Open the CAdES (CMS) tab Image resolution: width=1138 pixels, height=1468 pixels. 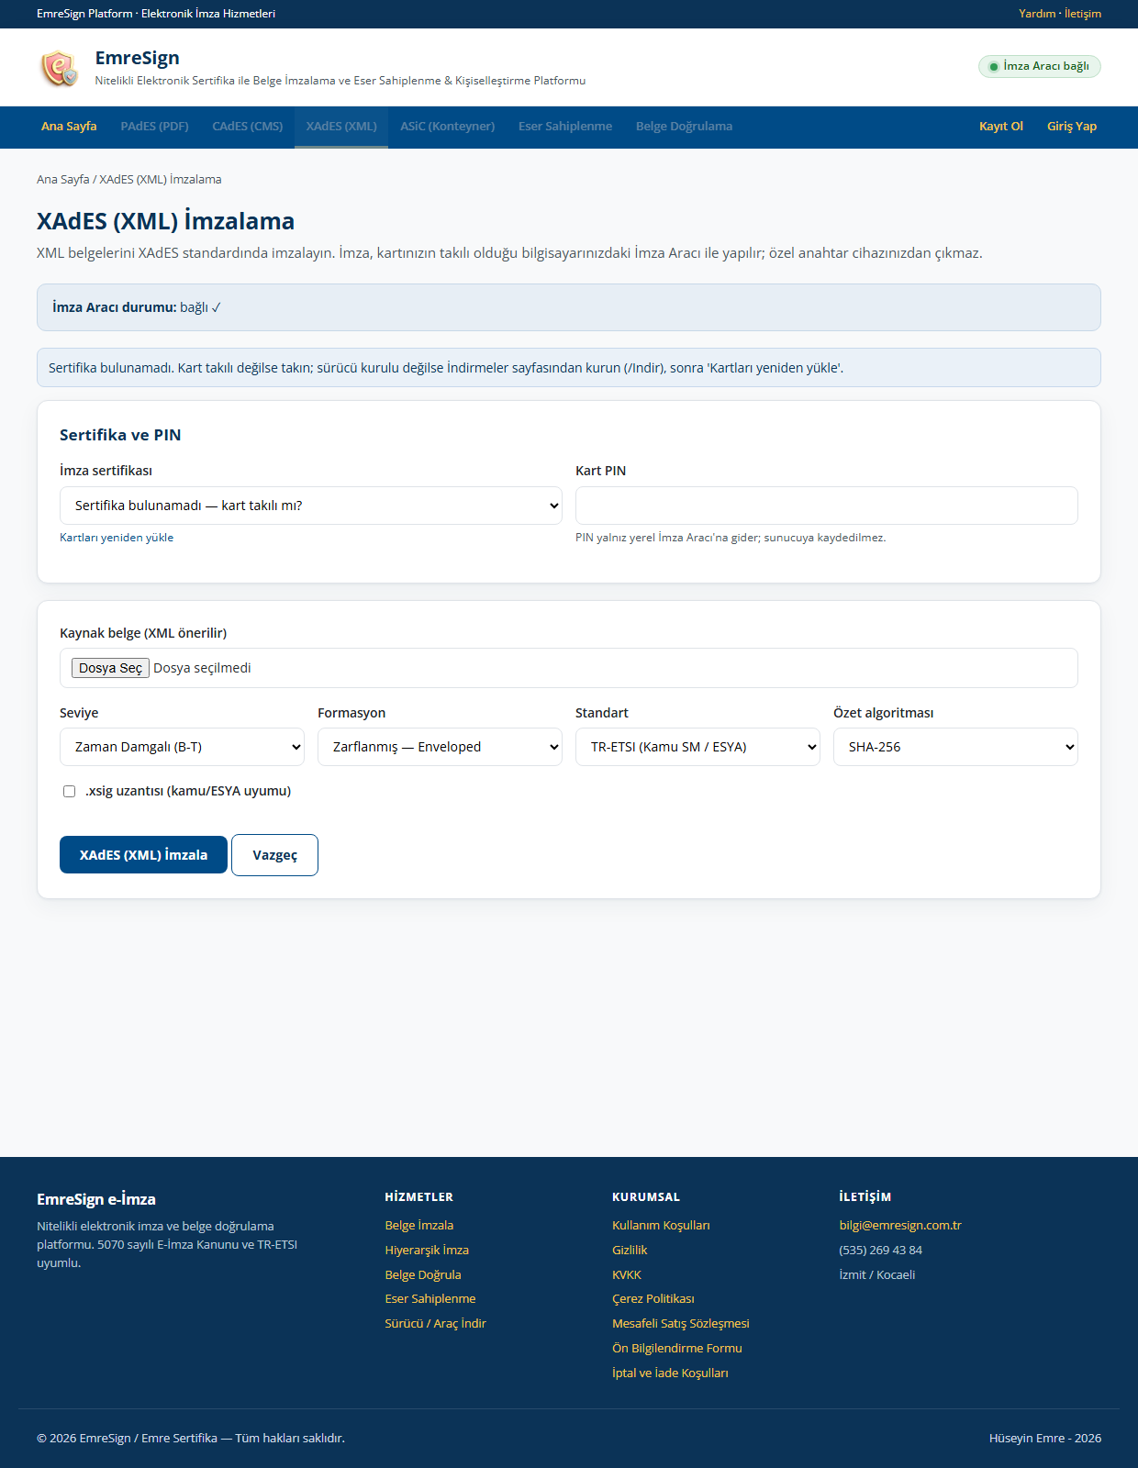pos(248,127)
